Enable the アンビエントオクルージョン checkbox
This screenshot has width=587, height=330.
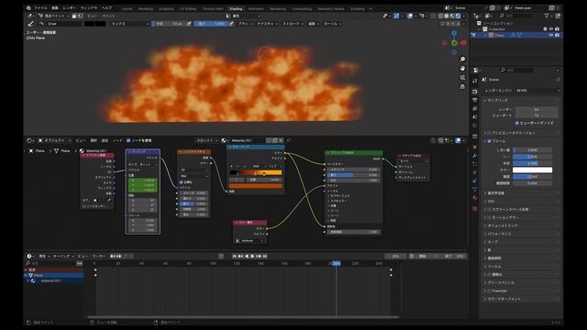(x=489, y=133)
